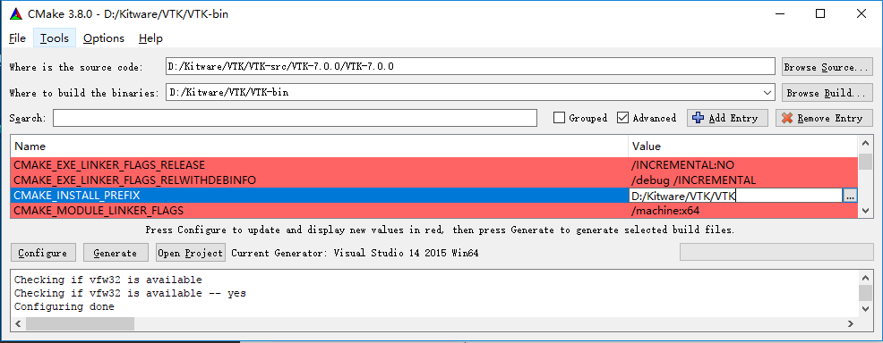Focus the Search input field
This screenshot has width=883, height=343.
(x=296, y=118)
